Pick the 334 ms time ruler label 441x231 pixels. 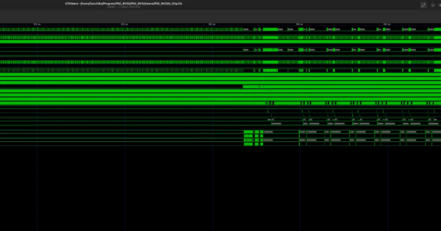(x=299, y=24)
